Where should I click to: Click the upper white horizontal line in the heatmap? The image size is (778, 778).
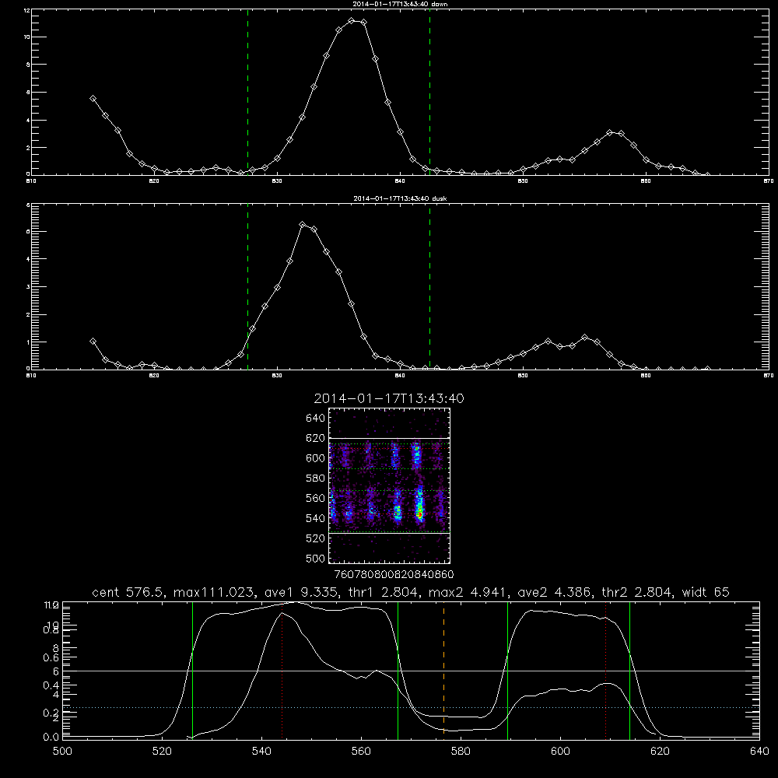click(390, 438)
